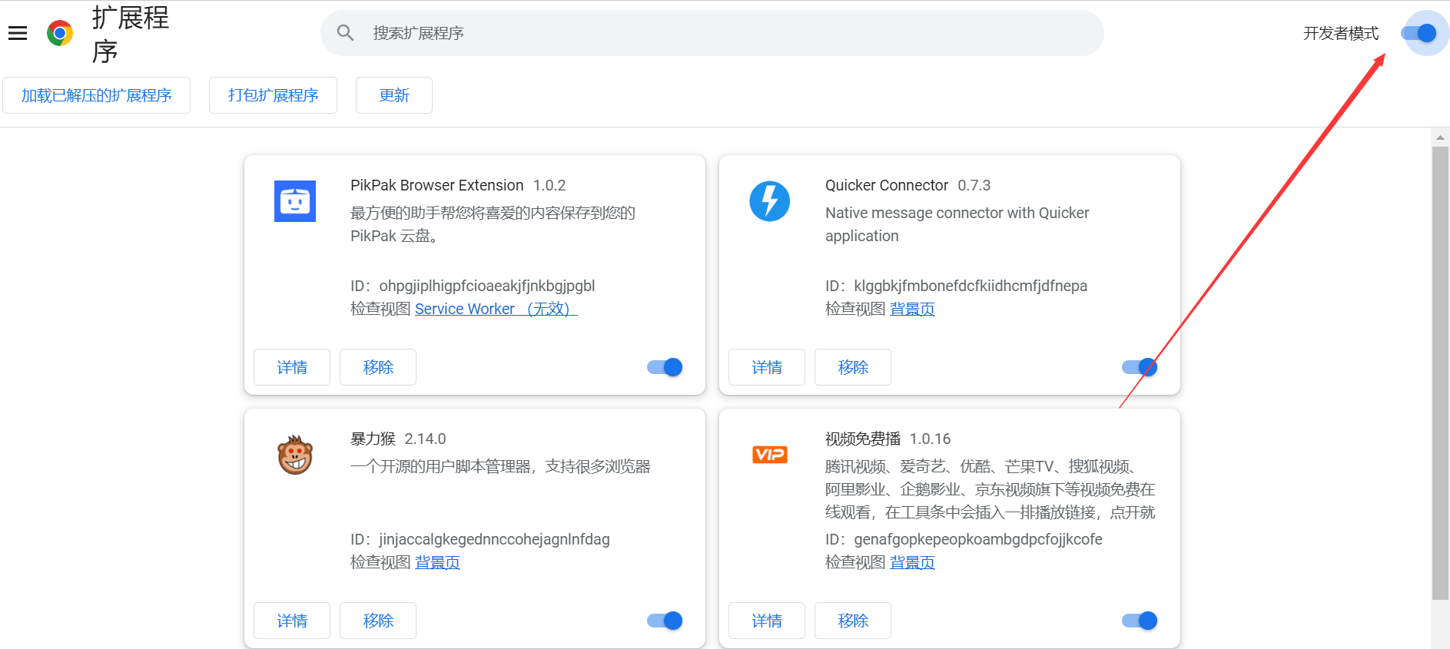Click 移除 for Quicker Connector
Screen dimensions: 1450x649
click(x=853, y=367)
